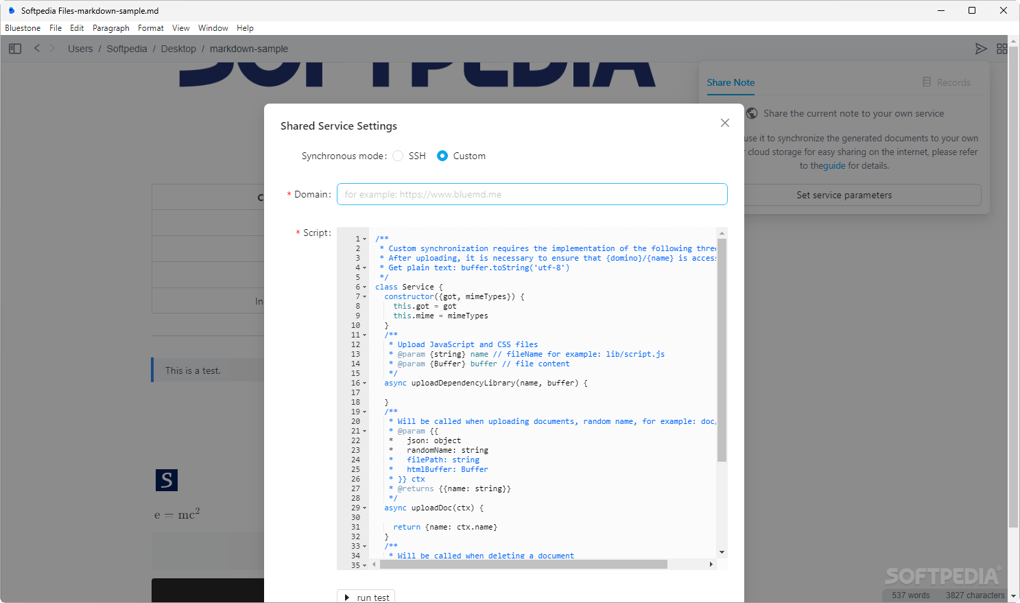Image resolution: width=1020 pixels, height=603 pixels.
Task: Click the script editor horizontal scrollbar thumb
Action: (523, 564)
